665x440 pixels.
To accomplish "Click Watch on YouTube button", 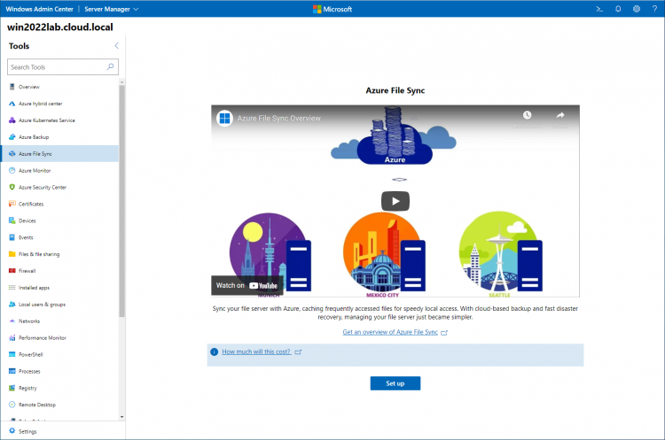I will [x=246, y=285].
